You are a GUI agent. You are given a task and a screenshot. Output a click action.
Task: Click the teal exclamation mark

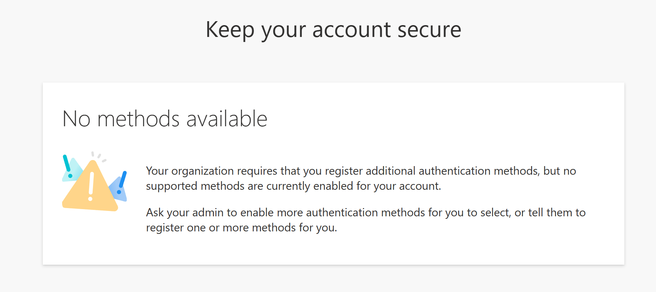coord(66,163)
